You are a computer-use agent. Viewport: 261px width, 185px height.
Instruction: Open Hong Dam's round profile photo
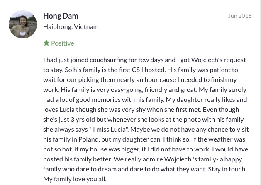(x=23, y=24)
